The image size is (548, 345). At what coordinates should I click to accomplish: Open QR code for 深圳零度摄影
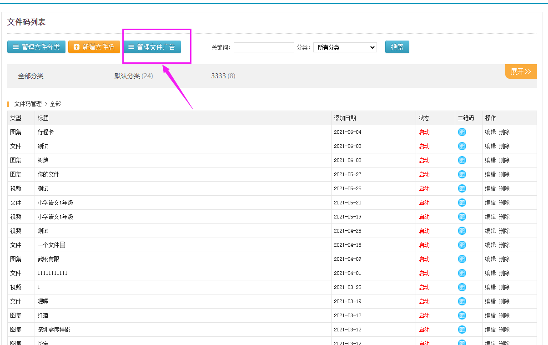click(x=462, y=330)
